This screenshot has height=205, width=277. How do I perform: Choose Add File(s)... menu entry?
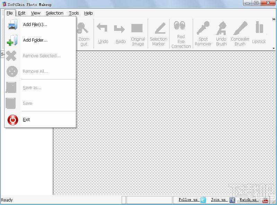click(x=40, y=25)
